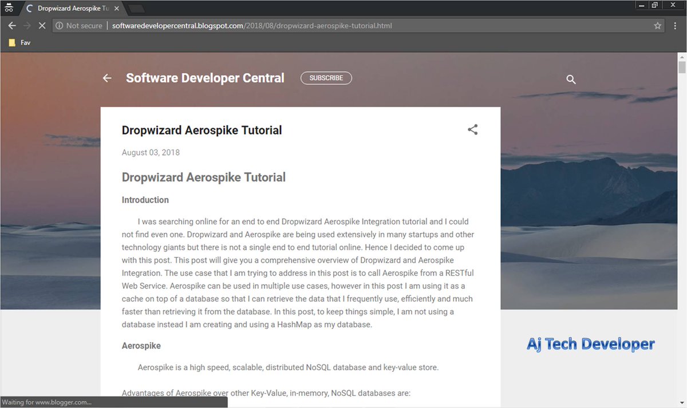
Task: Click the forward navigation arrow in the toolbar
Action: (x=27, y=25)
